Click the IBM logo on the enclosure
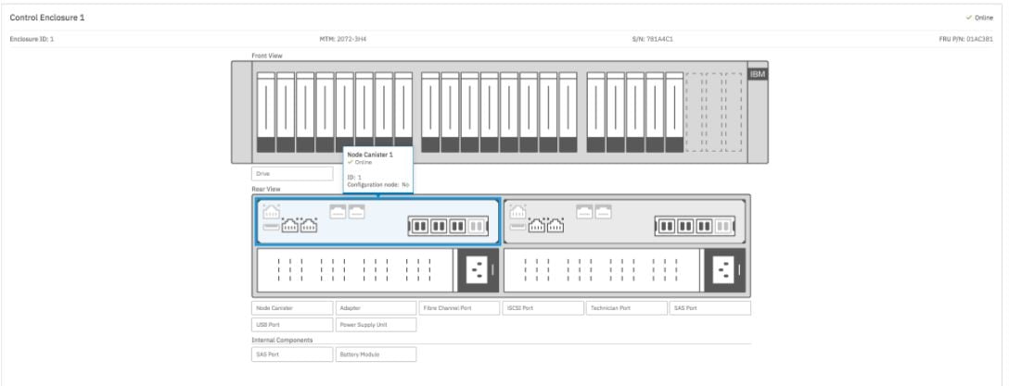The height and width of the screenshot is (386, 1009). 756,75
